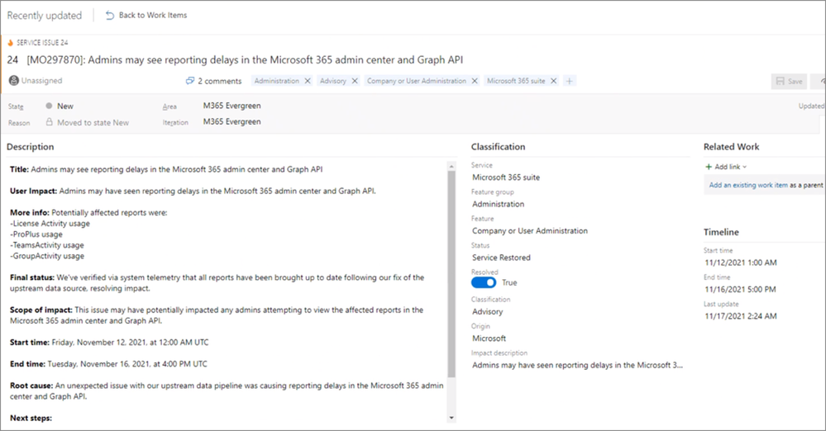Click the Timeline section heading
This screenshot has height=431, width=826.
721,232
